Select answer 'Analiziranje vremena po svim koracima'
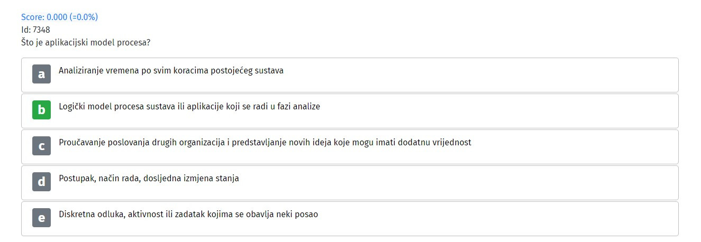The width and height of the screenshot is (701, 242). [350, 75]
